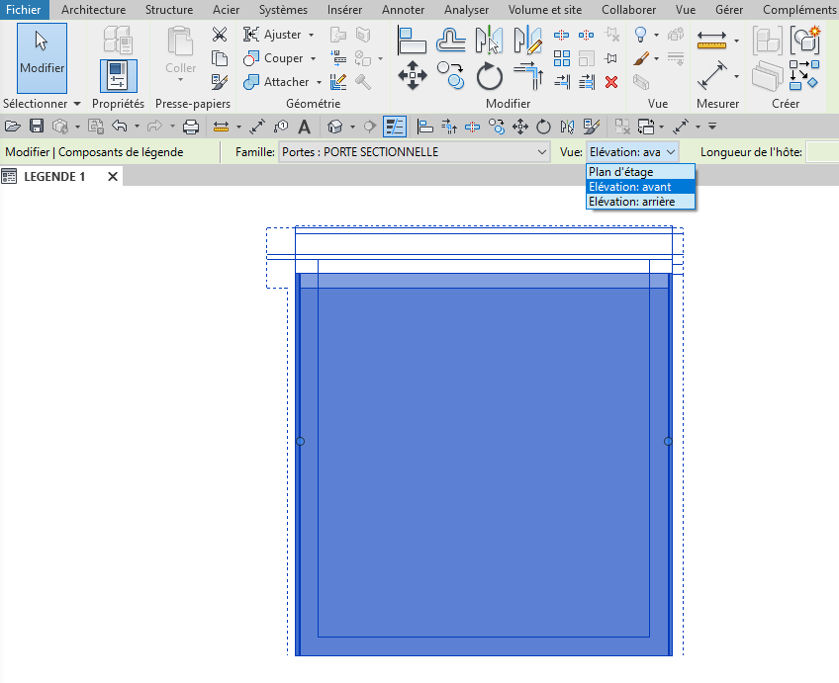Toggle thin lines in quick access toolbar
839x683 pixels.
point(395,127)
